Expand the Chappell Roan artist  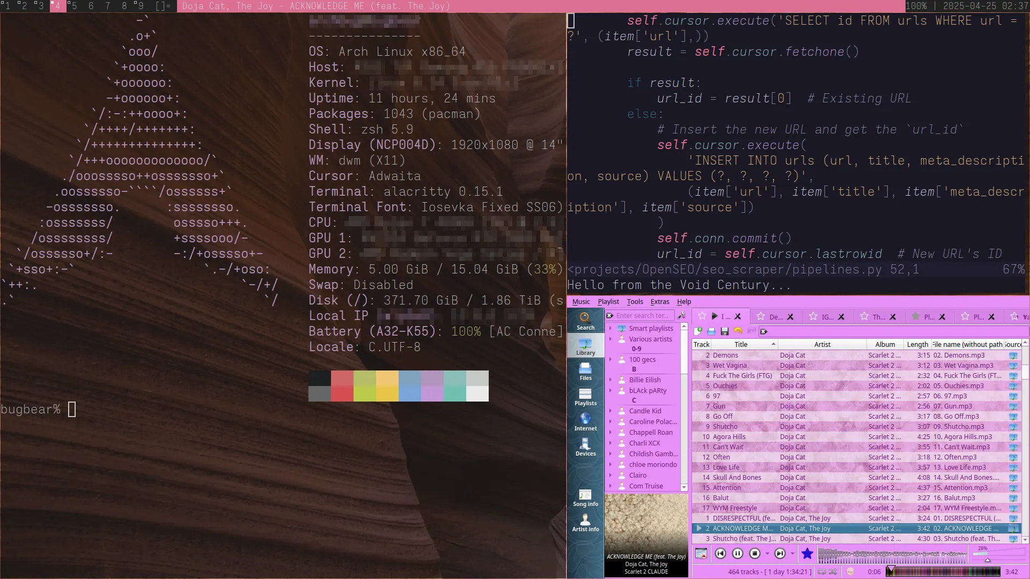tap(610, 433)
